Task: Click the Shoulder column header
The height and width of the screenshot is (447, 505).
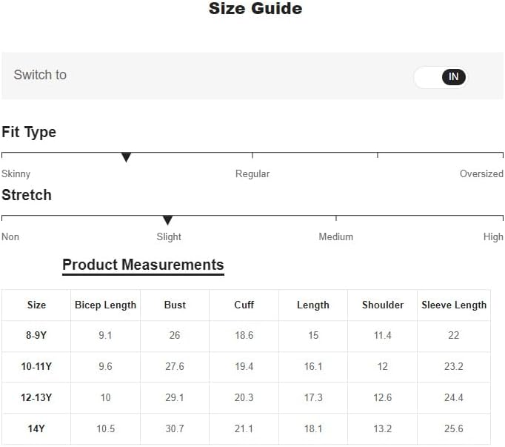Action: (382, 305)
